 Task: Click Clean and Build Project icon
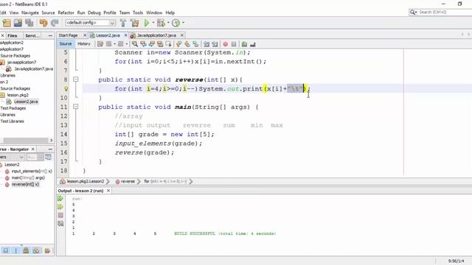coord(134,23)
